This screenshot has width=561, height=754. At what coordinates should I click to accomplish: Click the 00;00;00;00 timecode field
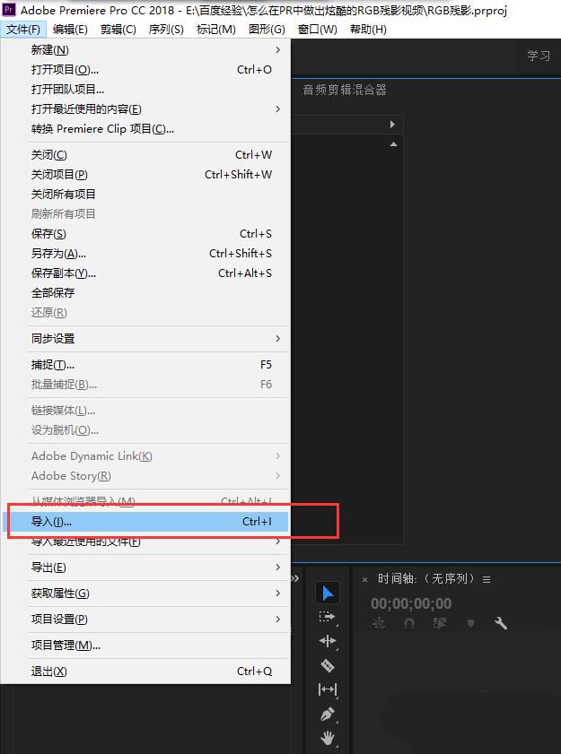click(411, 603)
